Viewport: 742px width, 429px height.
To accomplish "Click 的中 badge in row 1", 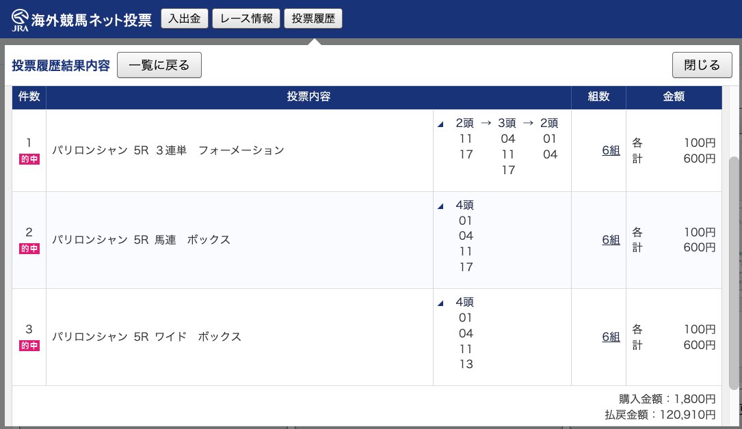I will (29, 159).
